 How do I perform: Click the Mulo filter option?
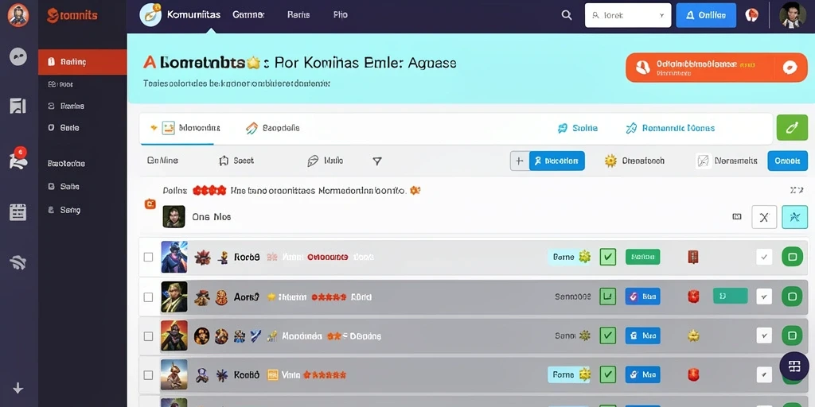click(326, 161)
